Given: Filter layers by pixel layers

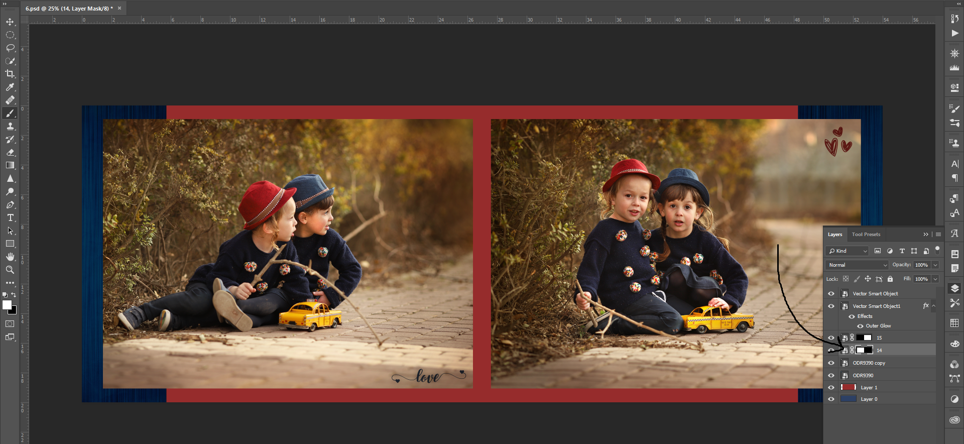Looking at the screenshot, I should pos(878,251).
